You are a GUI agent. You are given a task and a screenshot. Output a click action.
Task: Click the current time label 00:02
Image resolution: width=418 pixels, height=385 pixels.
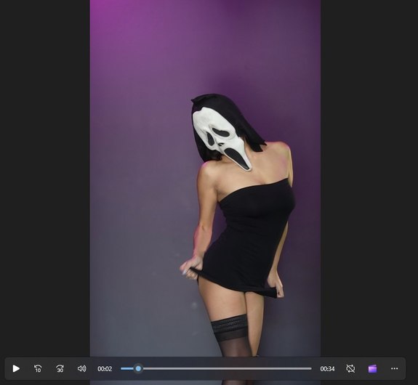[x=105, y=369]
